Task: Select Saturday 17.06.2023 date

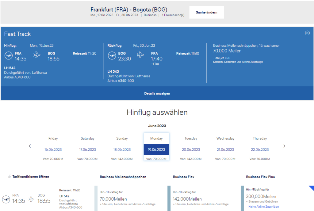Action: (87, 149)
